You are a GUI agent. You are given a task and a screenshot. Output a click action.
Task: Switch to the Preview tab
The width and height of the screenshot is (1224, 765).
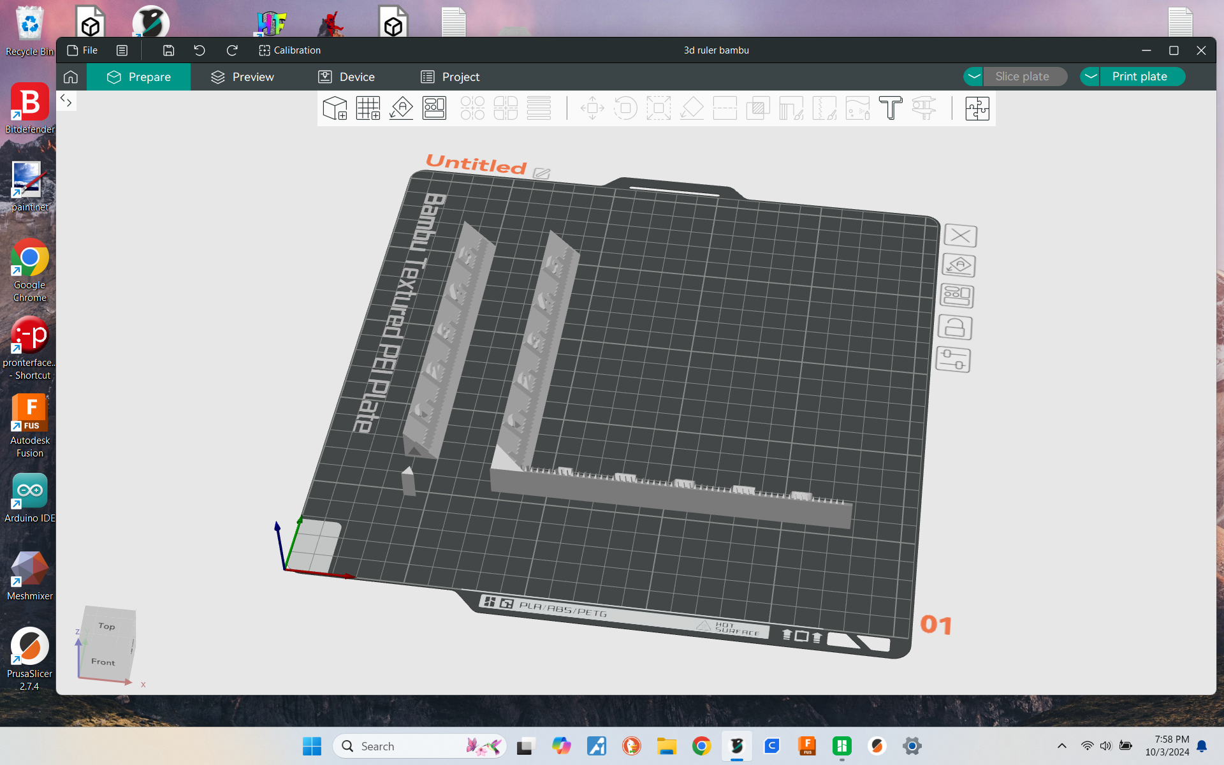pos(242,77)
